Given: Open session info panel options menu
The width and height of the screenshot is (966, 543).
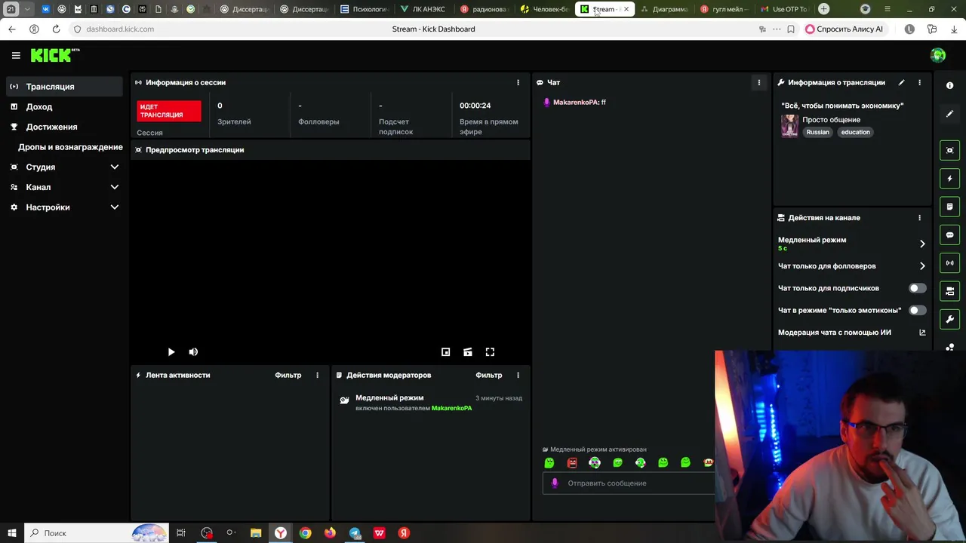Looking at the screenshot, I should tap(518, 82).
